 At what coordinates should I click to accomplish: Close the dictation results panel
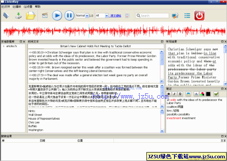tap(225, 42)
